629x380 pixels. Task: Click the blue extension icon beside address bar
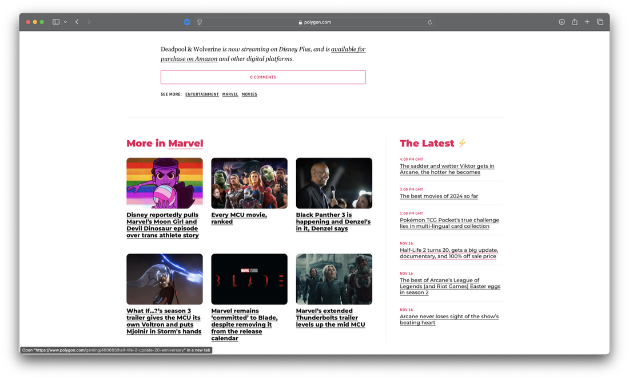point(187,22)
